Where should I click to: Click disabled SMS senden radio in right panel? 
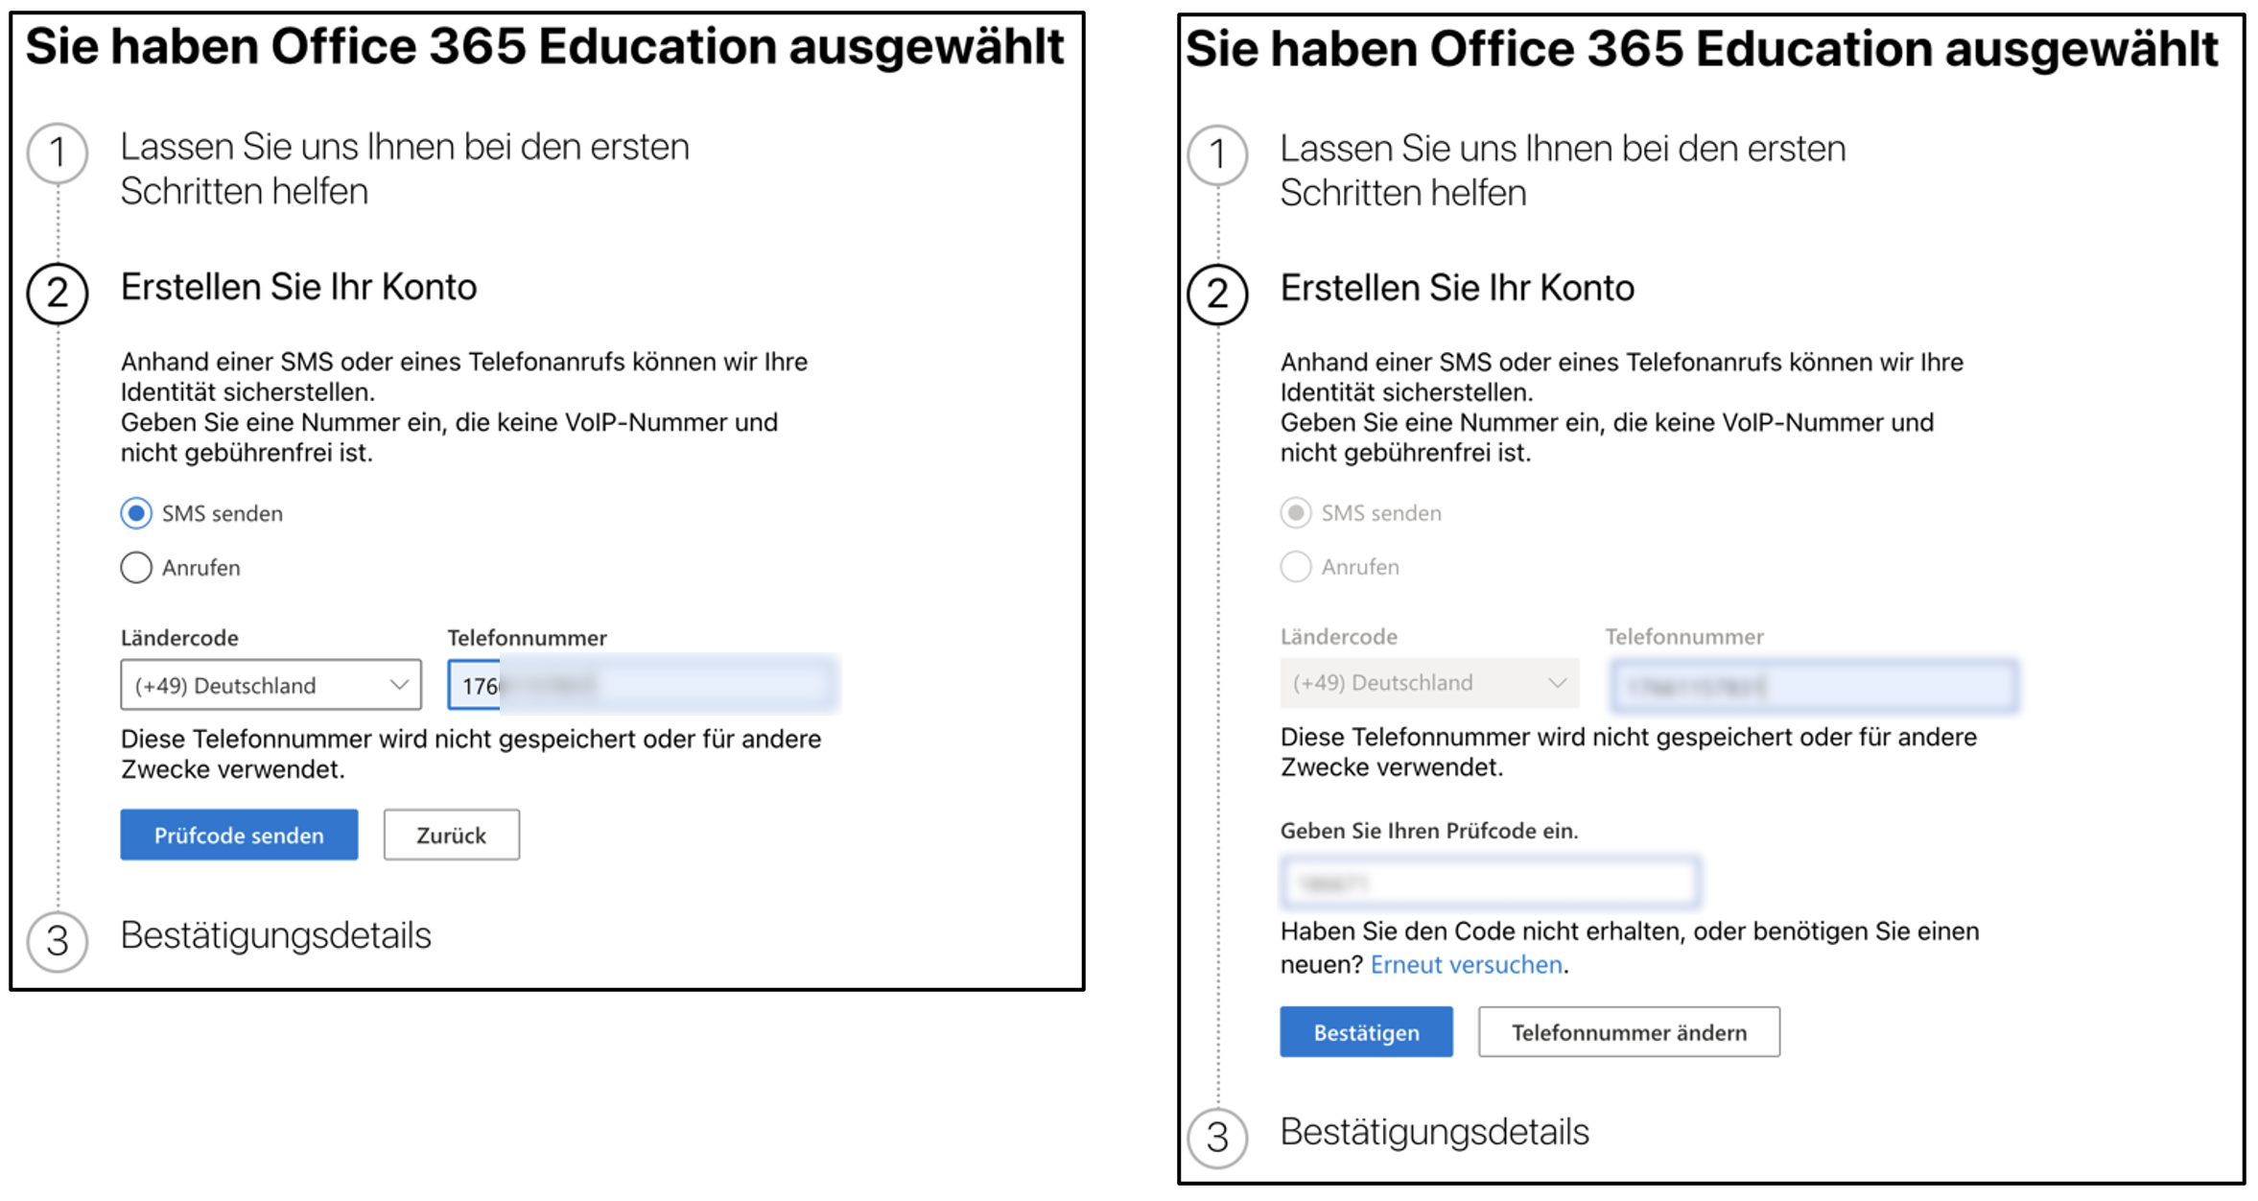[x=1295, y=512]
